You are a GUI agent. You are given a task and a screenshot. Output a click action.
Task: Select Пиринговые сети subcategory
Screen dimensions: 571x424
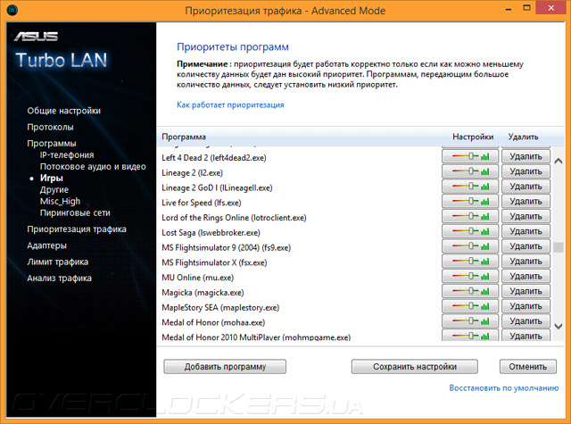pyautogui.click(x=75, y=212)
